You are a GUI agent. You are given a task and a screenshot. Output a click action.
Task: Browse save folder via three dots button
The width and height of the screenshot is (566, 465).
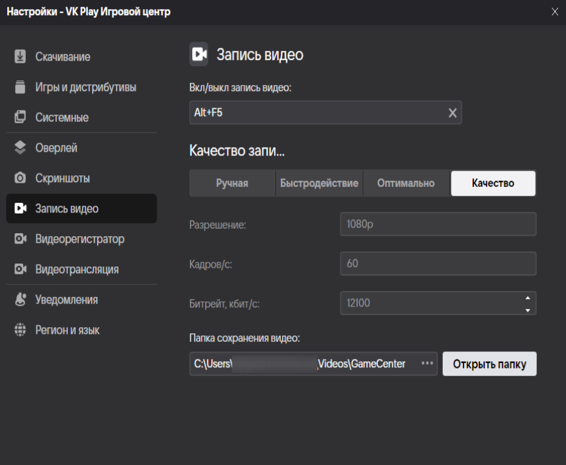tap(427, 364)
